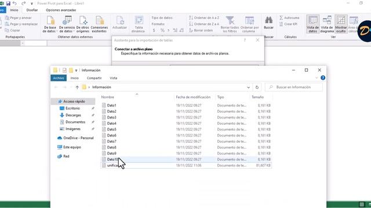Screen dimensions: 371x208
Task: Open OneDrive - Personal in navigation pane
Action: coord(78,138)
